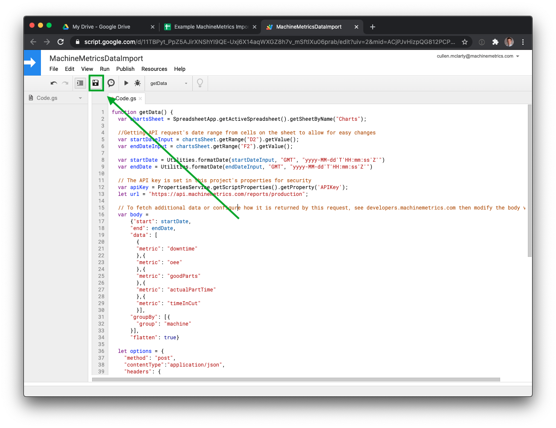This screenshot has height=428, width=556.
Task: Click the "D2" range string
Action: click(253, 140)
